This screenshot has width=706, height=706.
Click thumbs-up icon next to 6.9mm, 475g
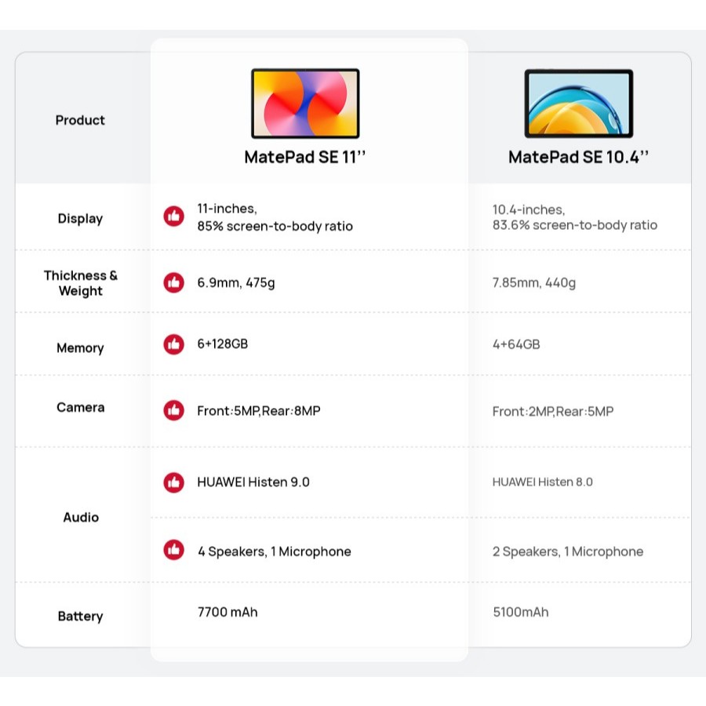tap(173, 282)
